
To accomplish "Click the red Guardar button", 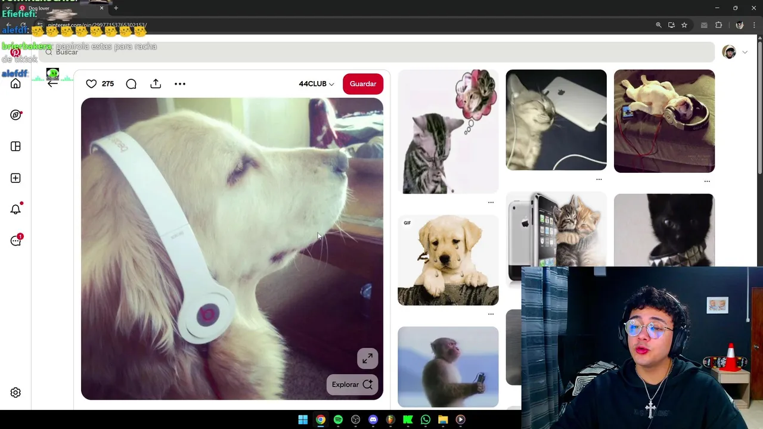I will [x=363, y=84].
